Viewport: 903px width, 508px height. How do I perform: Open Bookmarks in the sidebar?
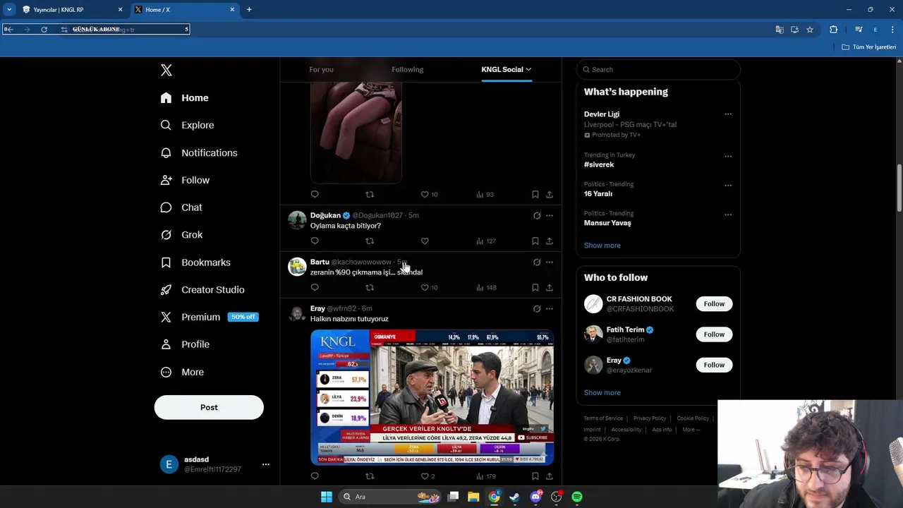coord(195,262)
